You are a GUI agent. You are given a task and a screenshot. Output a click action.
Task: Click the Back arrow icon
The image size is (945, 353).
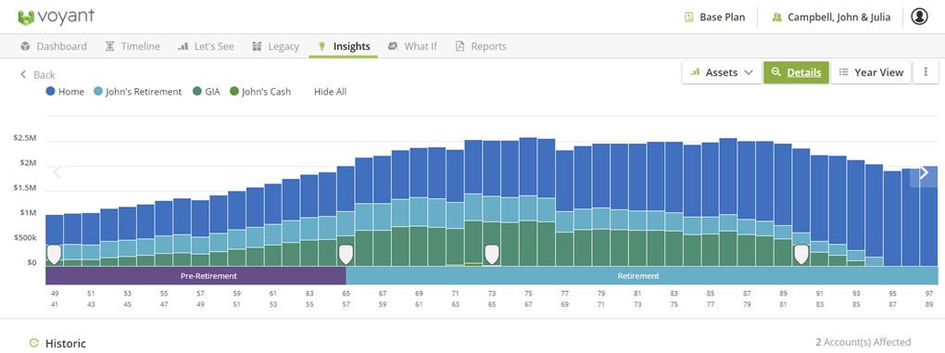pos(23,75)
